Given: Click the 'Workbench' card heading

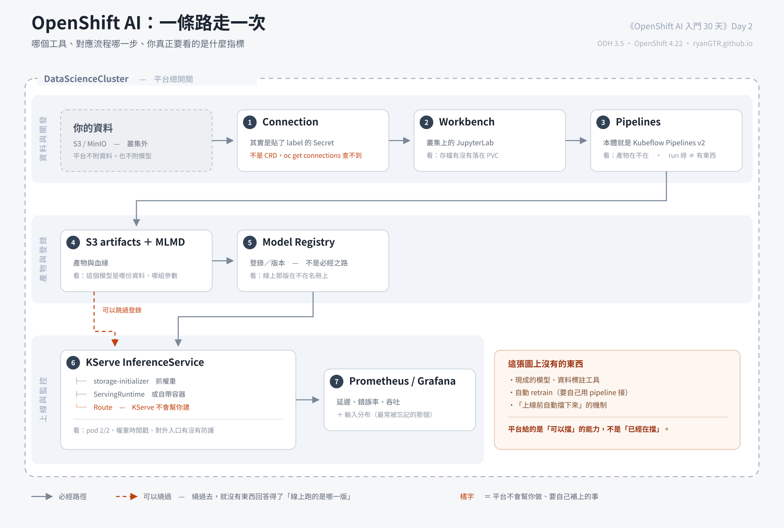Looking at the screenshot, I should pos(466,122).
